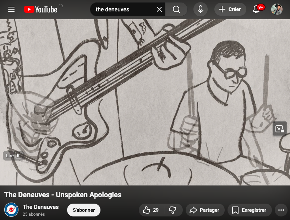Start a search with the magnifying glass
Viewport: 290px width, 220px height.
tap(176, 9)
